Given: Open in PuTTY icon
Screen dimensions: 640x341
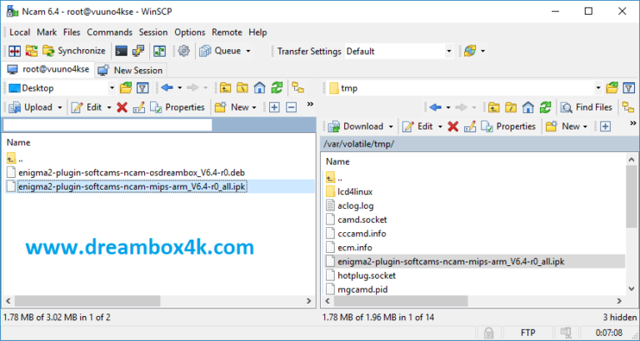Looking at the screenshot, I should point(138,51).
